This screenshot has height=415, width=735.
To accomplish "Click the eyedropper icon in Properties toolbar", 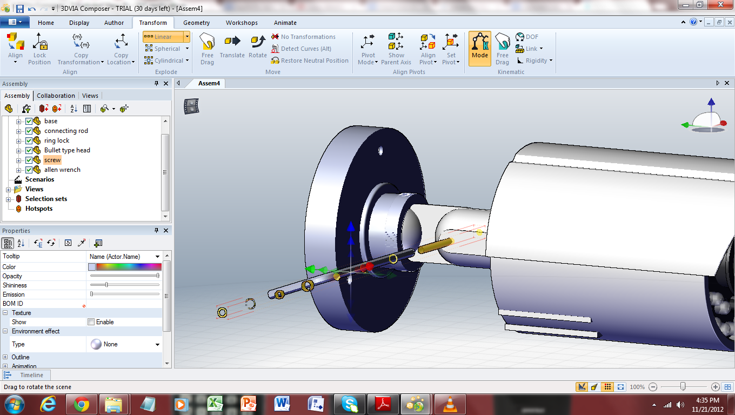I will click(82, 243).
